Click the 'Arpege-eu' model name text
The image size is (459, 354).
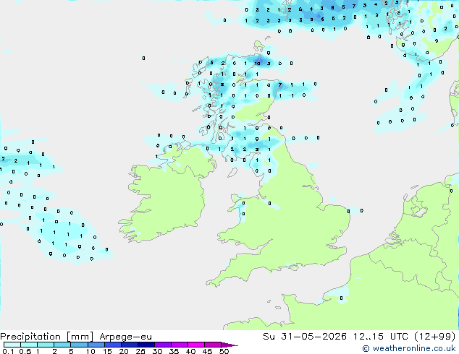click(x=125, y=337)
